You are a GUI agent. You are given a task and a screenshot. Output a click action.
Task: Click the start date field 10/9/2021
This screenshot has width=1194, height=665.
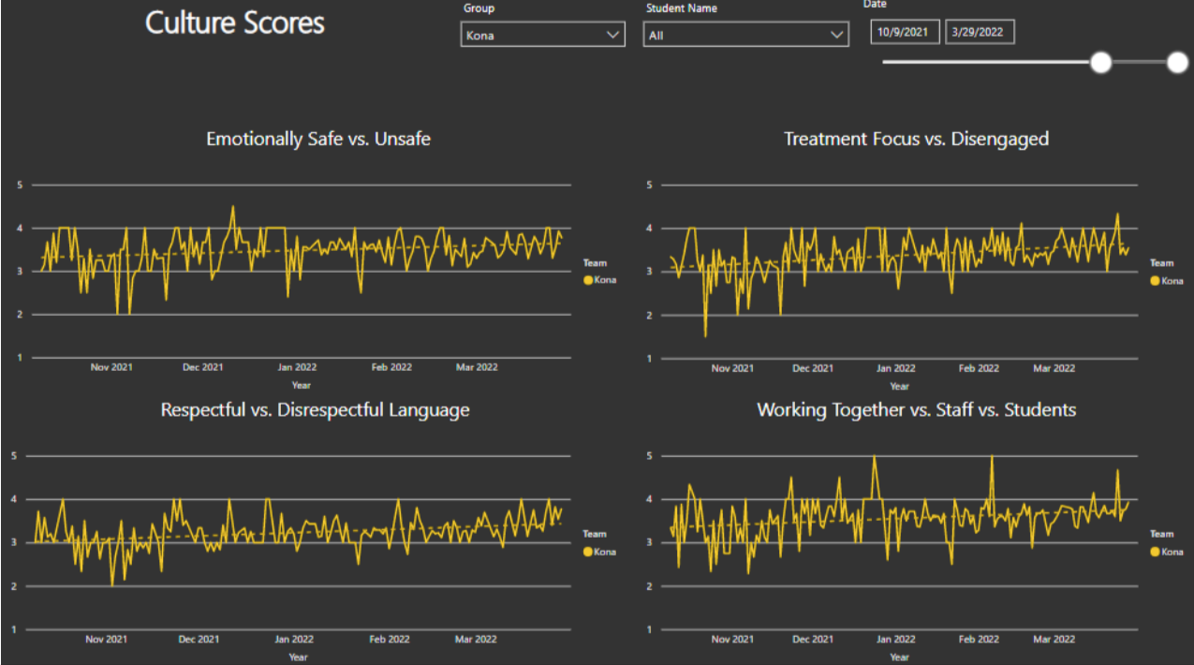[904, 32]
